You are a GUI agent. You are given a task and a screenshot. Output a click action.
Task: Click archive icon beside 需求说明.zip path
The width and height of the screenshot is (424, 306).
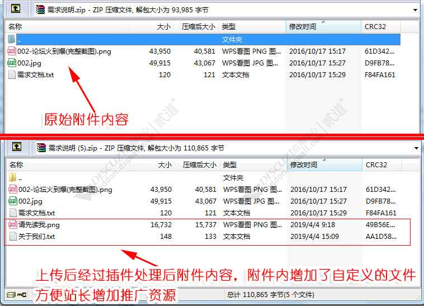pos(40,10)
